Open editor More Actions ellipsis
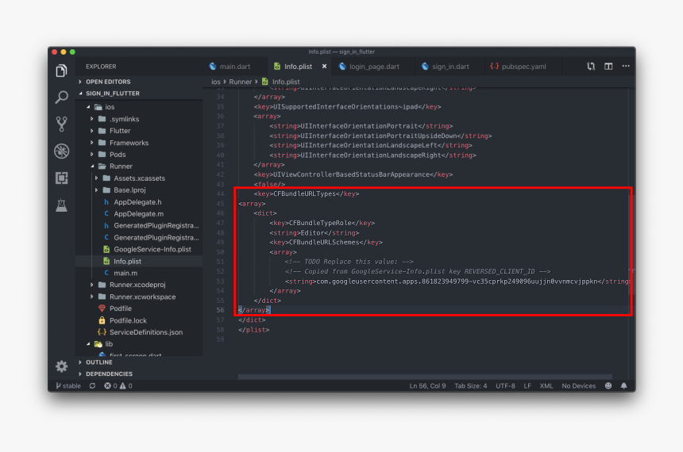Image resolution: width=683 pixels, height=452 pixels. click(x=626, y=66)
